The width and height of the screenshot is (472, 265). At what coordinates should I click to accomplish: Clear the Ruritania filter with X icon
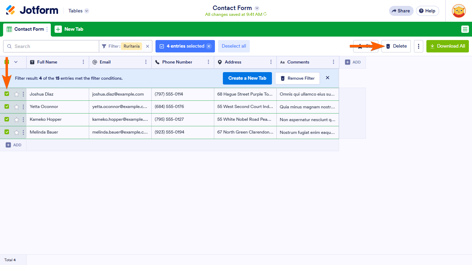148,46
